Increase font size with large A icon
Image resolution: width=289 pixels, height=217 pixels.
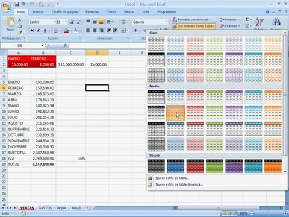(x=72, y=22)
